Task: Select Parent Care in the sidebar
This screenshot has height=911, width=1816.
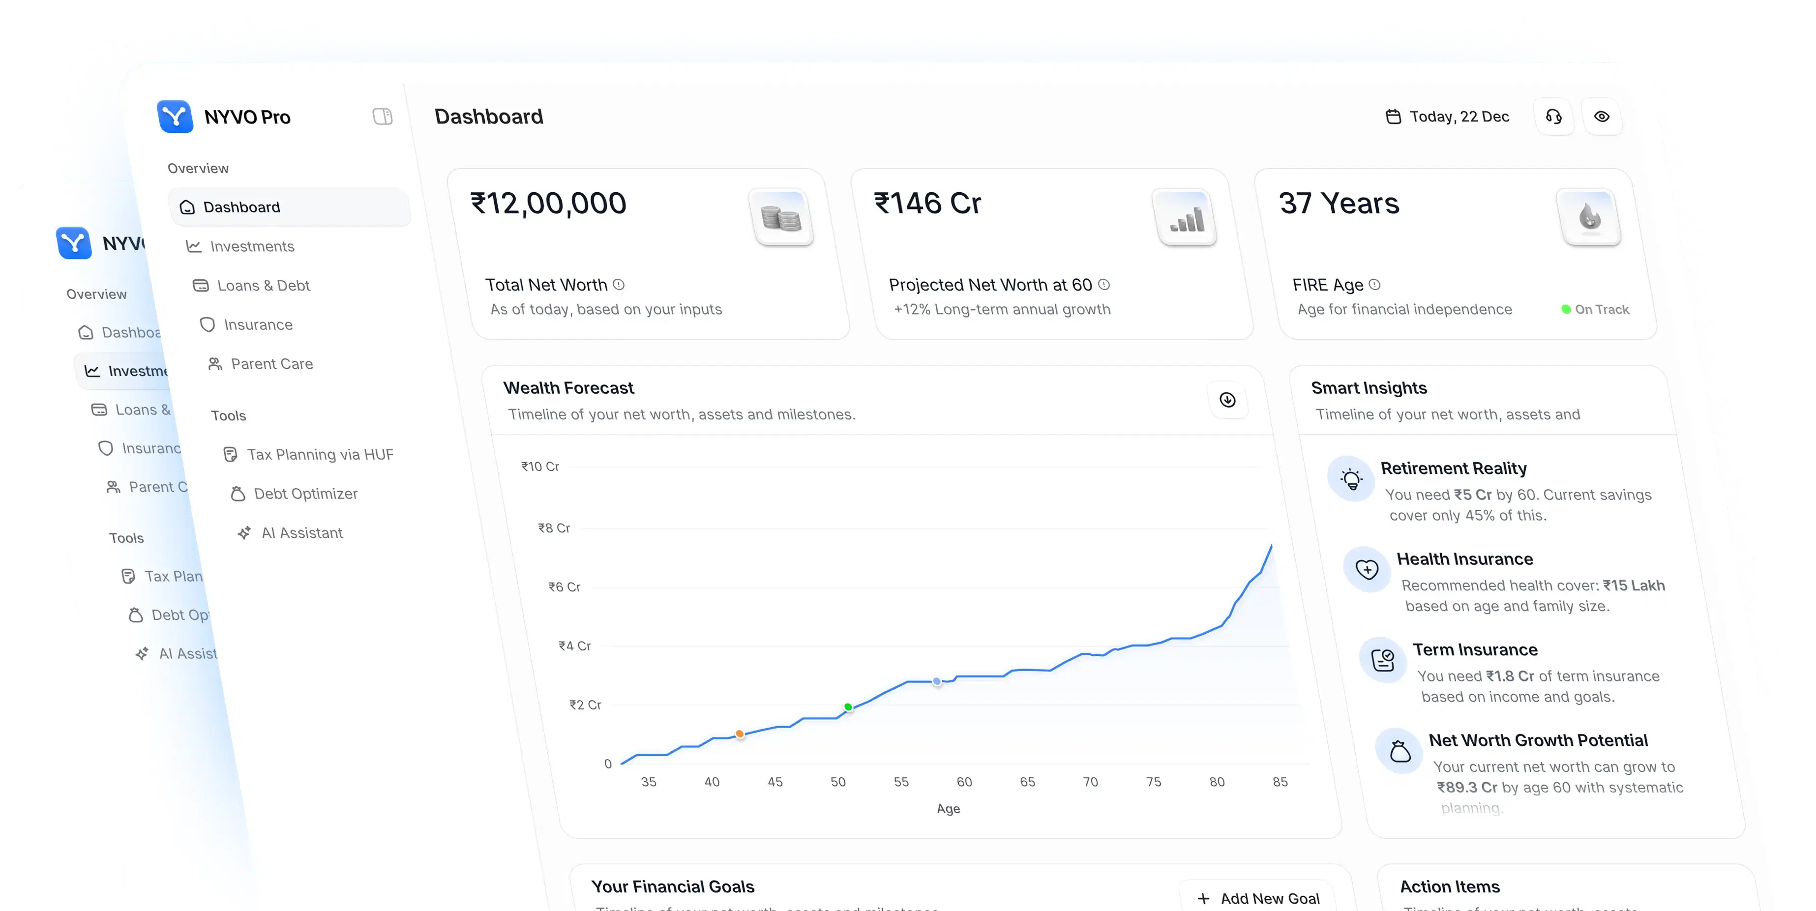Action: click(x=272, y=363)
